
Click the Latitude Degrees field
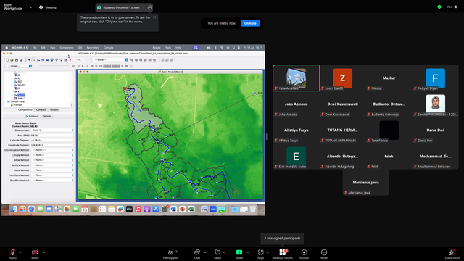coord(52,140)
